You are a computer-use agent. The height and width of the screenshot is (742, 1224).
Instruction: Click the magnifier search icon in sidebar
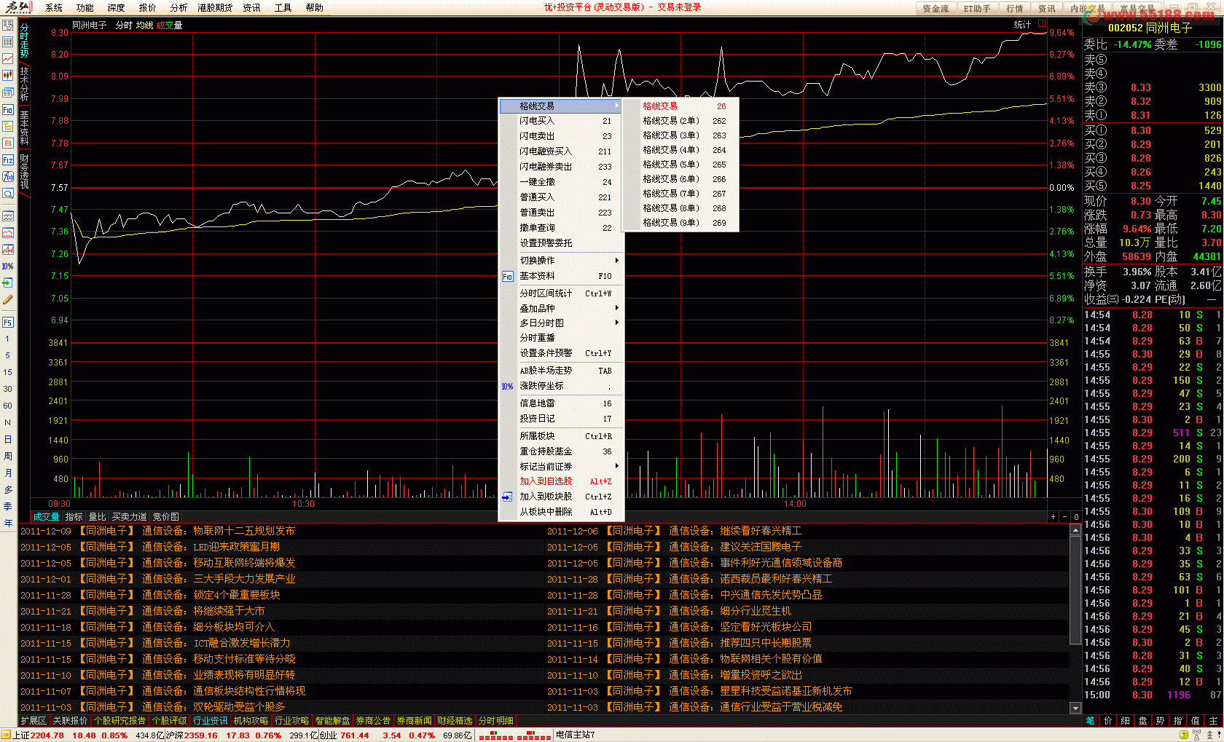point(8,194)
